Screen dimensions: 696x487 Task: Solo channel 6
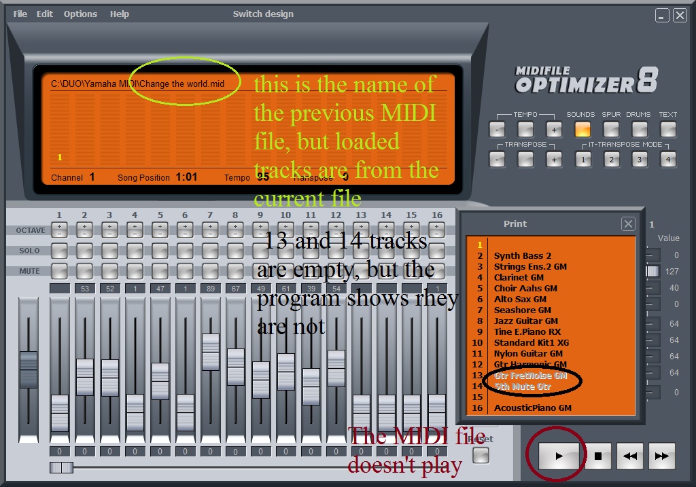(185, 251)
